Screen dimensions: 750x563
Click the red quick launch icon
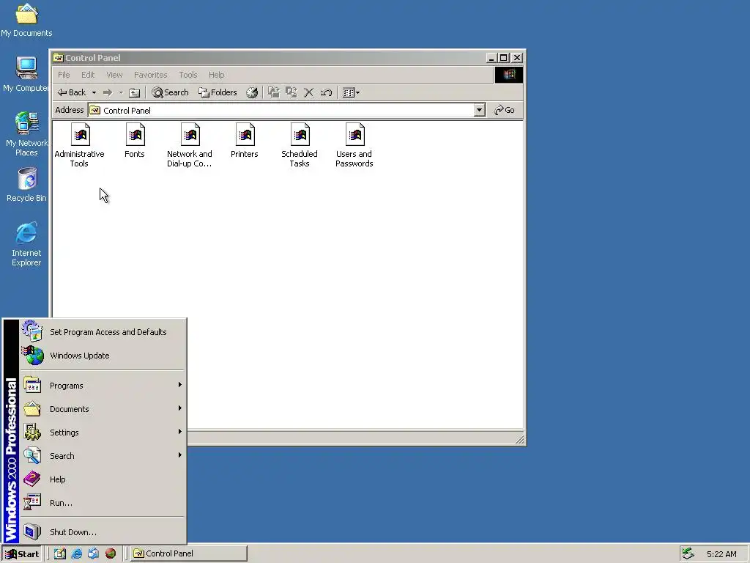tap(111, 554)
